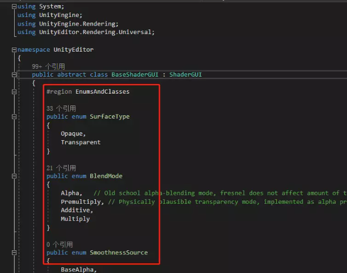Image resolution: width=347 pixels, height=273 pixels.
Task: Click the BlendMode identifier
Action: pos(106,176)
